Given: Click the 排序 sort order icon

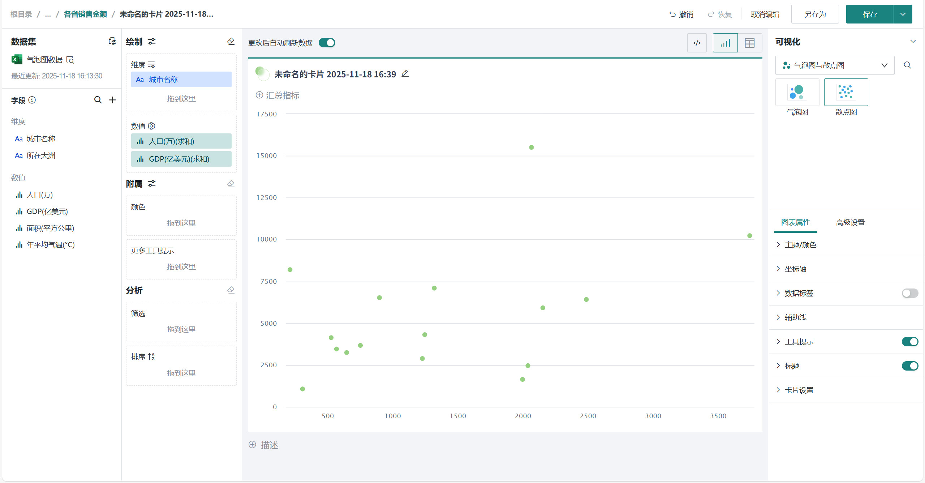Looking at the screenshot, I should tap(151, 357).
